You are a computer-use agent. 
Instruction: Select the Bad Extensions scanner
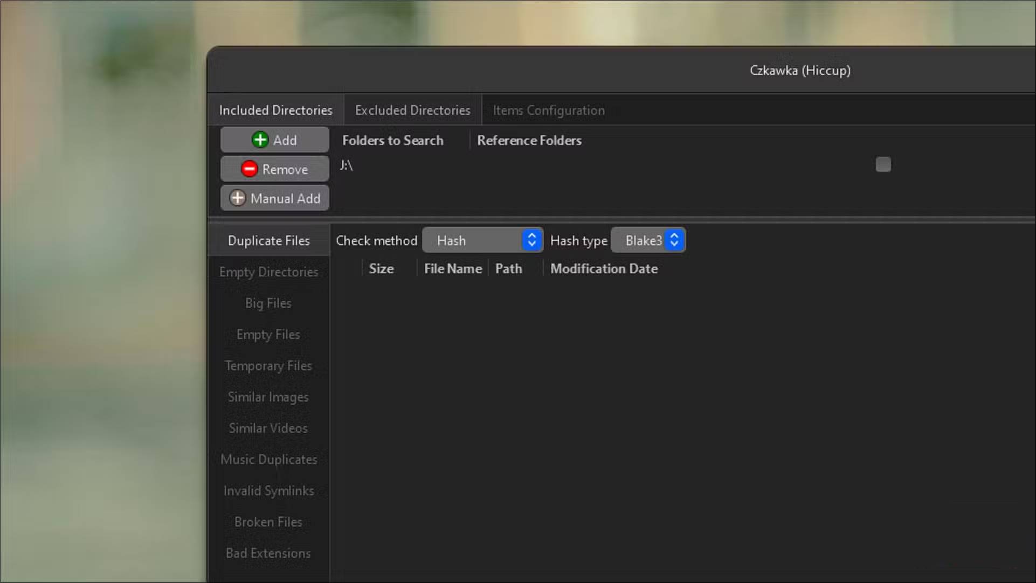tap(268, 553)
